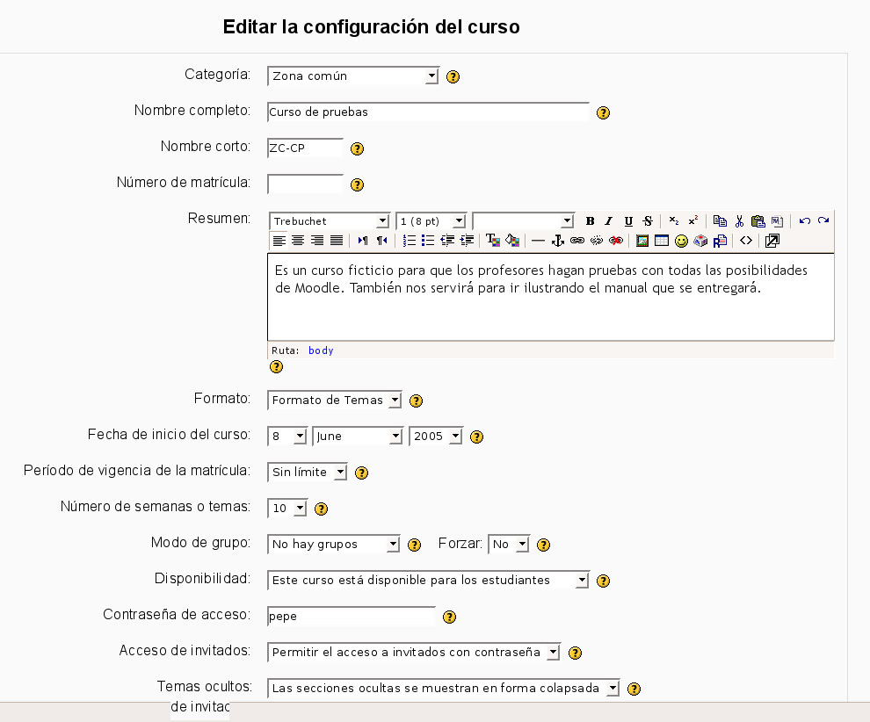Open the HTML source code view
This screenshot has height=722, width=870.
click(745, 240)
